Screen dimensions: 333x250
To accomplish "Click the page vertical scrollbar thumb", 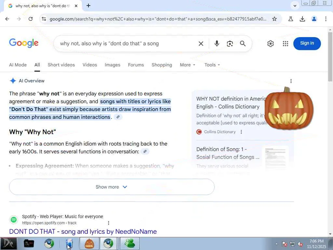I will pyautogui.click(x=330, y=56).
